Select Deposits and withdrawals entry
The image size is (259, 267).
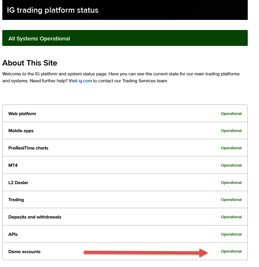(35, 217)
